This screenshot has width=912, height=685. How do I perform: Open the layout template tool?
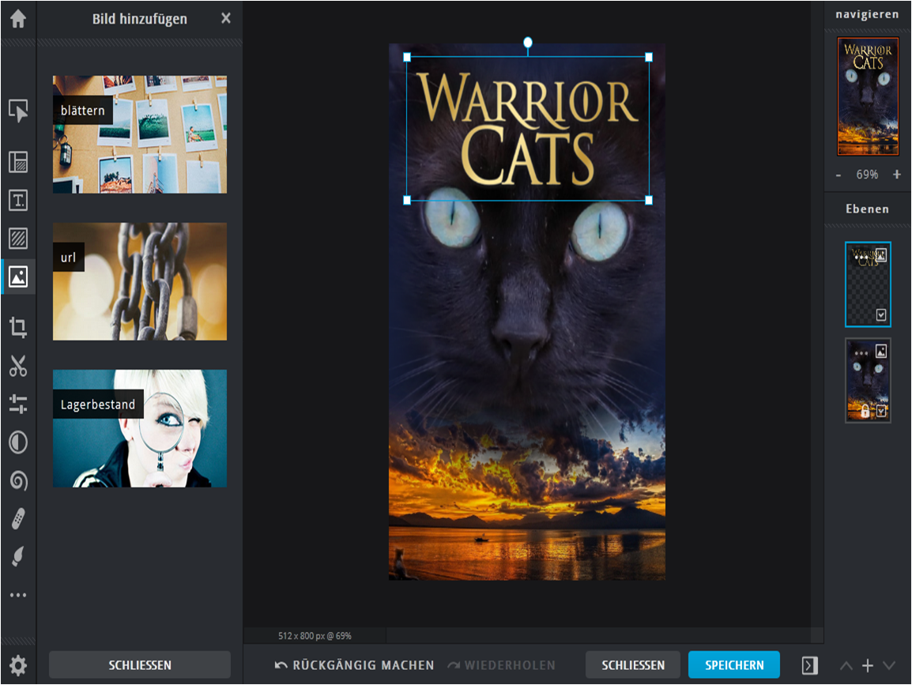18,162
